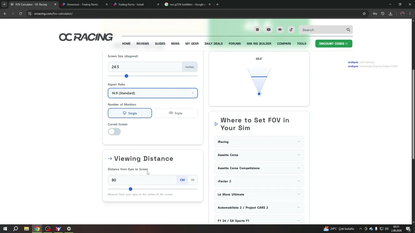Close the Showroom - Trading Paints tab

[x=107, y=5]
